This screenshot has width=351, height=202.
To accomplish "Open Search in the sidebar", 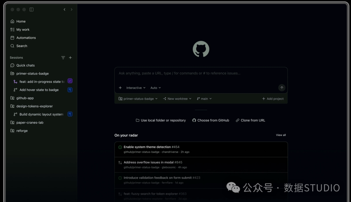I will (19, 46).
